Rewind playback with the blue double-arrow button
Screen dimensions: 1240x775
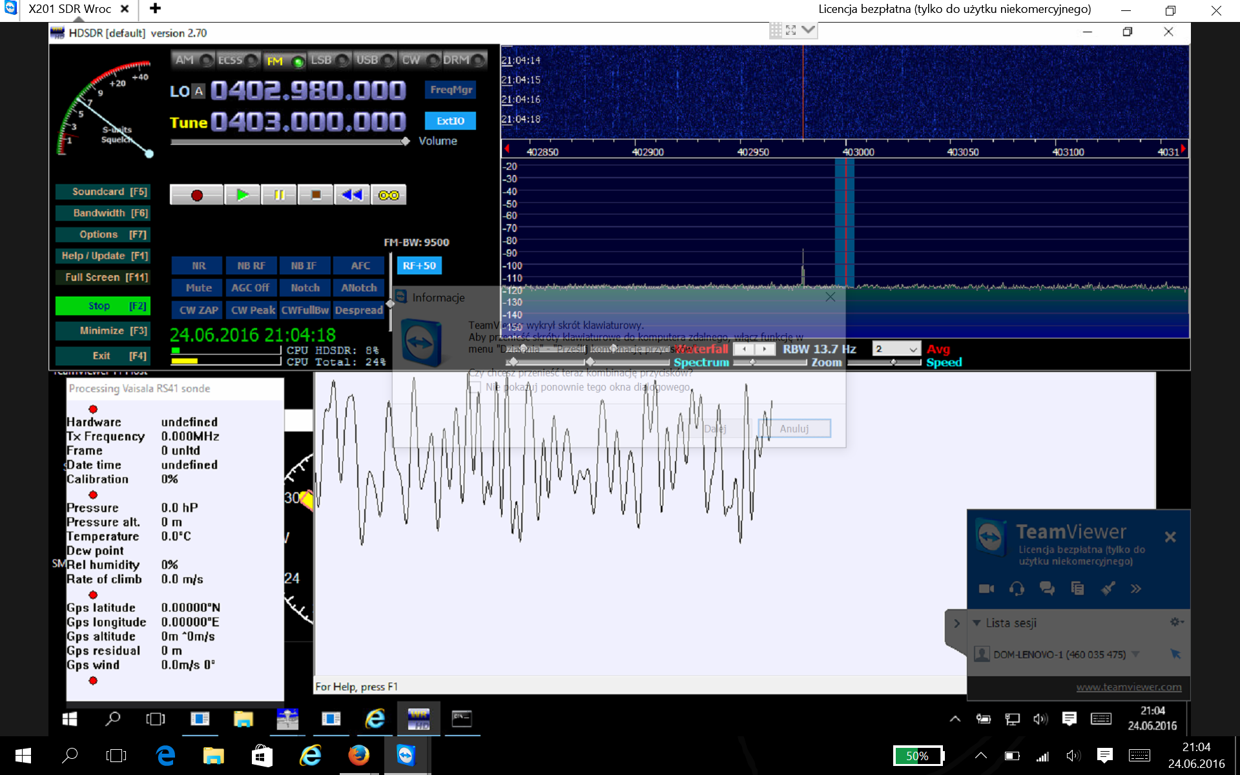click(x=353, y=195)
